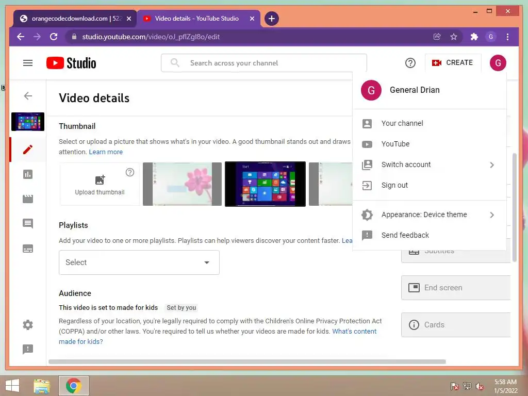528x396 pixels.
Task: Click the account avatar in Studio header
Action: 498,62
